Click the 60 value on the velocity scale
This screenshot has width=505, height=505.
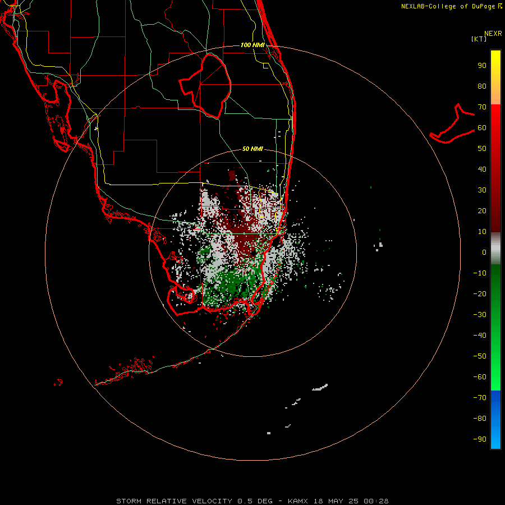(482, 128)
